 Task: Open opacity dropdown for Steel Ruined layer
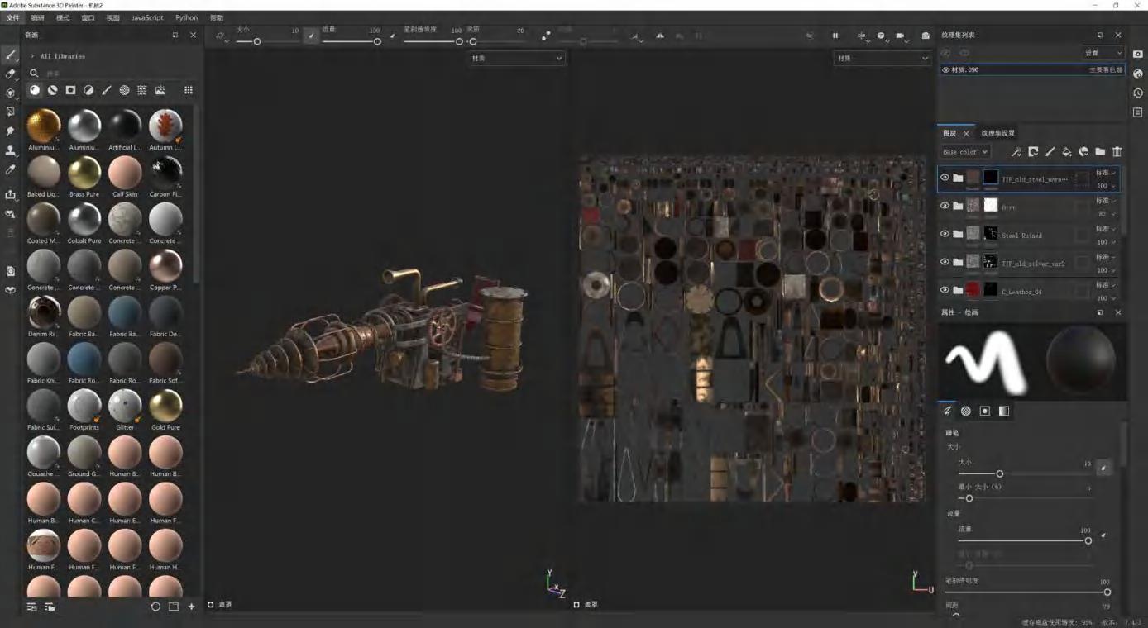(x=1107, y=242)
